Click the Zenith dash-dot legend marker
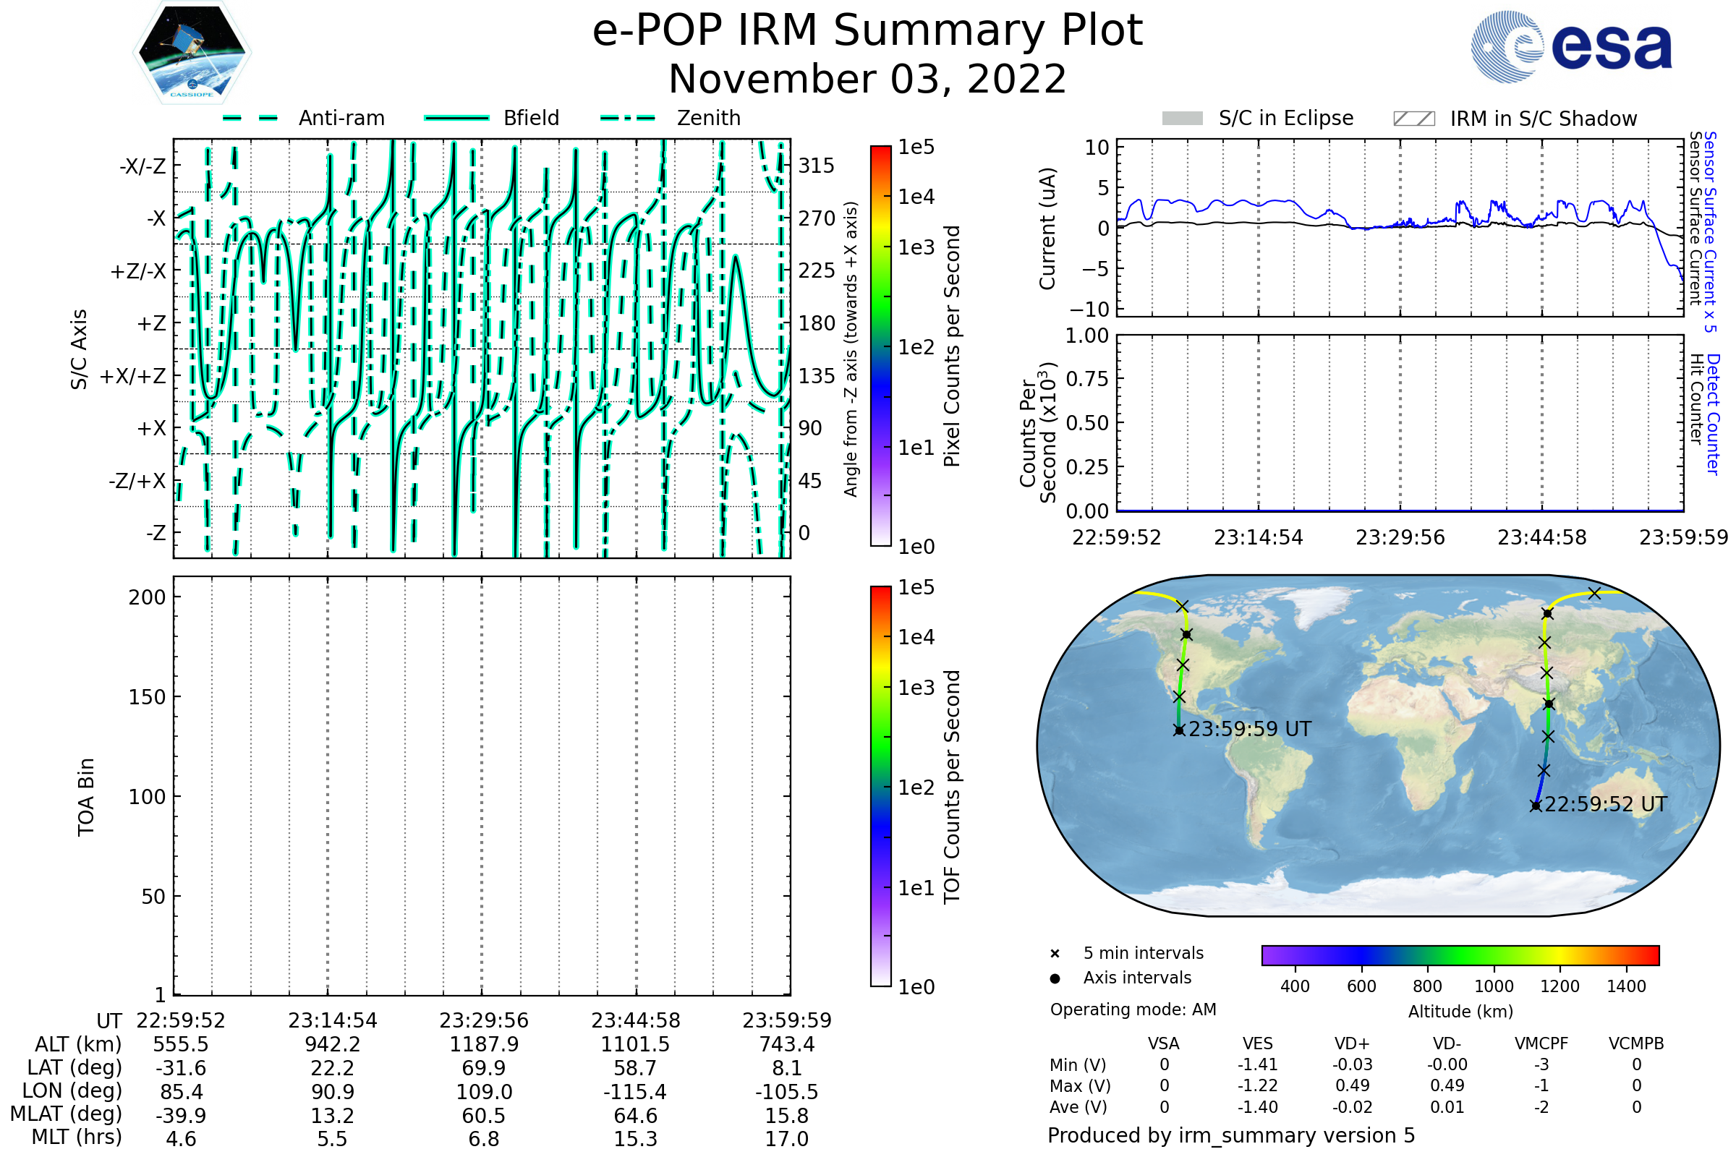 pyautogui.click(x=628, y=118)
